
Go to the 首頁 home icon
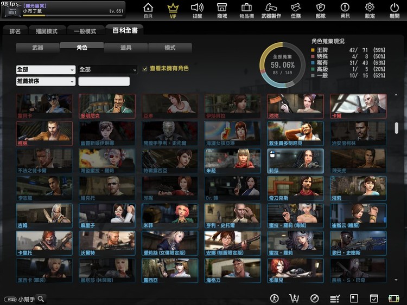coord(148,10)
